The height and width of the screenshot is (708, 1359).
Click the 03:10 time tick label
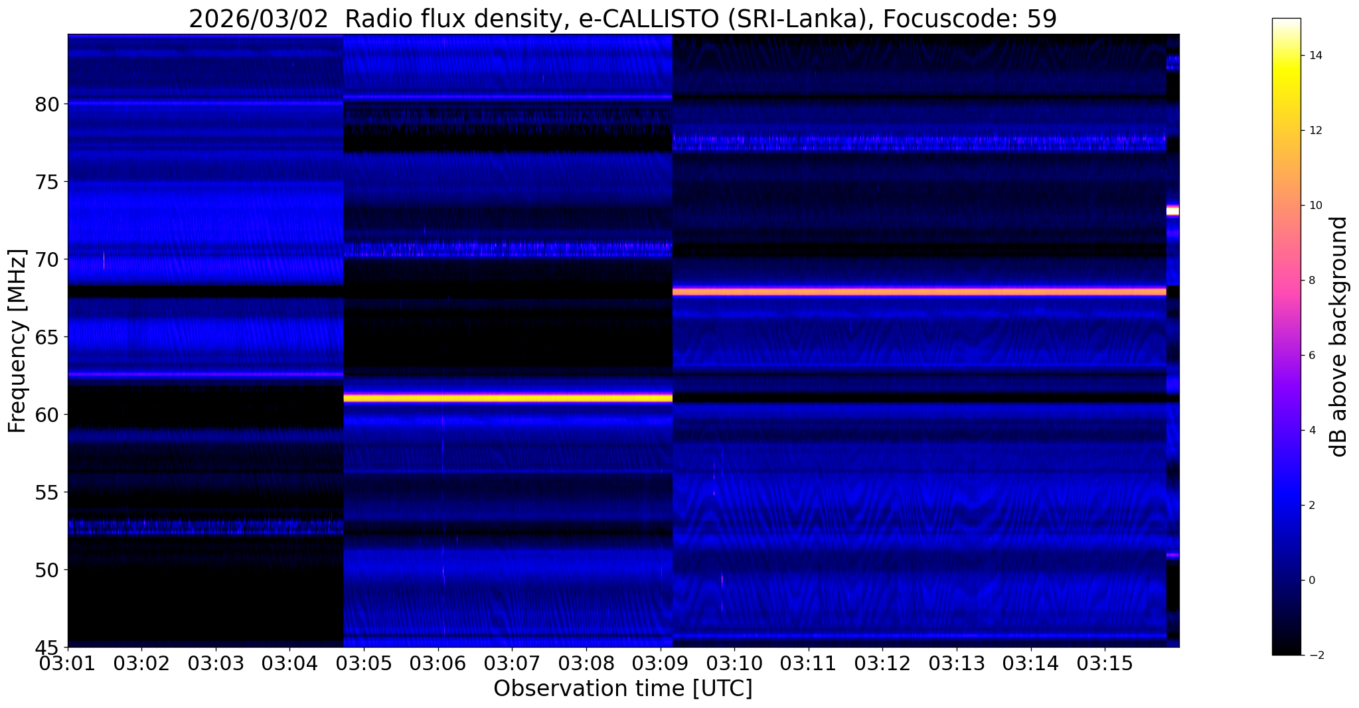point(734,663)
